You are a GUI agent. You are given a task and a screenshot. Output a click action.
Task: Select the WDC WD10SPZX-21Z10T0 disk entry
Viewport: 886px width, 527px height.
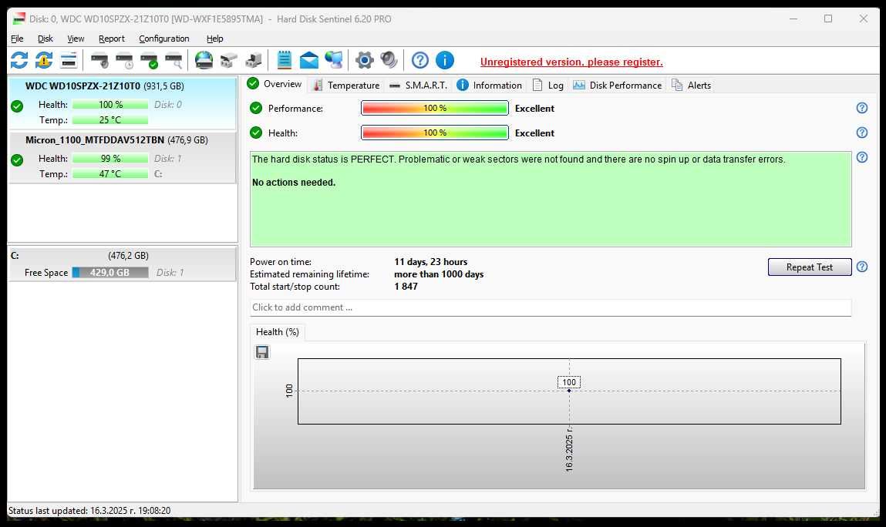tap(122, 103)
